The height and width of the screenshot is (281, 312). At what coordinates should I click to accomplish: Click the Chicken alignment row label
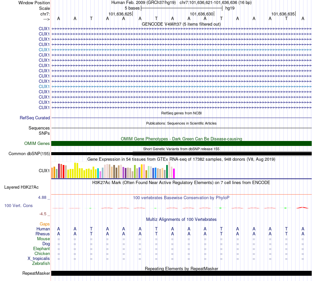point(42,253)
